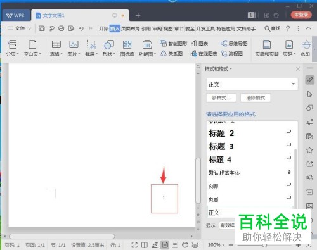Open the 引用 ribbon tab
317x250 pixels.
tap(146, 28)
